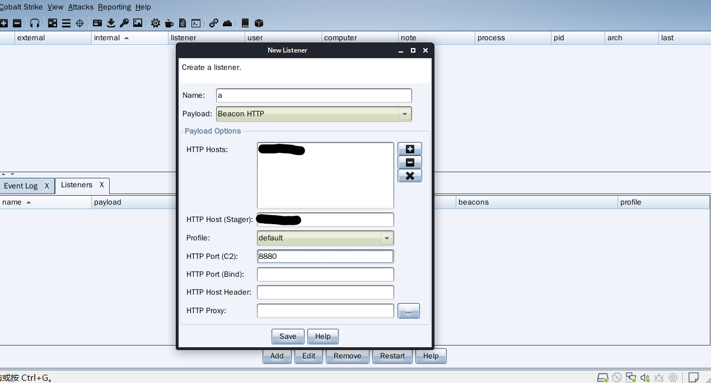Open the Attacks menu
This screenshot has width=711, height=383.
[x=81, y=7]
